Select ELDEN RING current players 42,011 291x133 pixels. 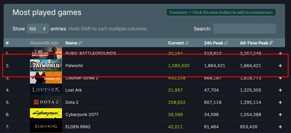(x=175, y=127)
